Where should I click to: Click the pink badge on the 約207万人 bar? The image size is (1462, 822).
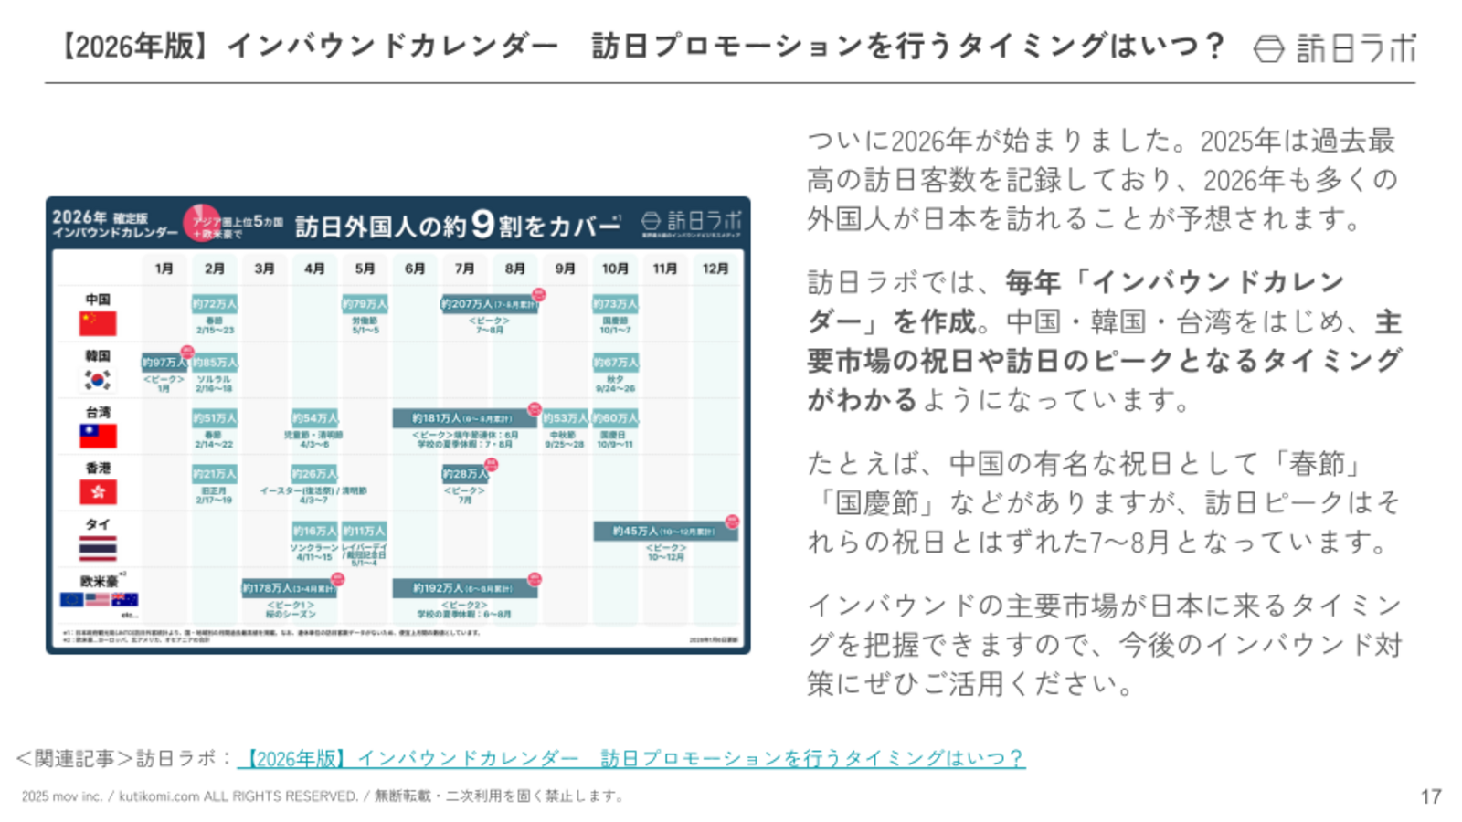click(539, 295)
